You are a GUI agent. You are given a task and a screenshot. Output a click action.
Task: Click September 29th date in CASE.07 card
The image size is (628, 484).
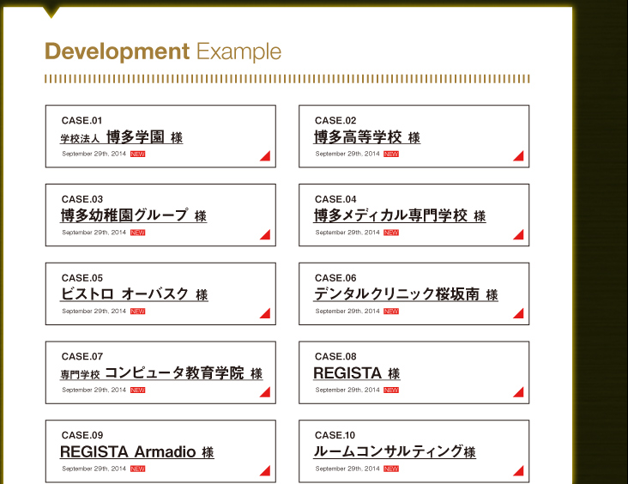(x=94, y=390)
